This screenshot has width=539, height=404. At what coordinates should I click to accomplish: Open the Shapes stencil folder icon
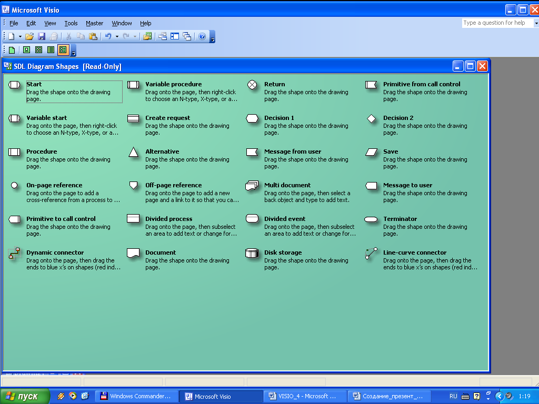pos(148,36)
